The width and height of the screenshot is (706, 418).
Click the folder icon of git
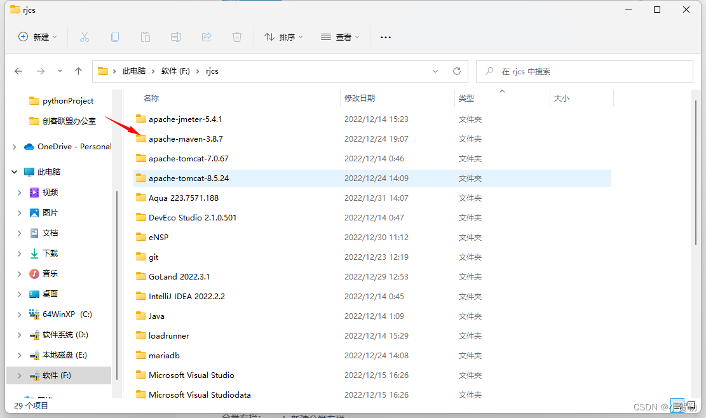[x=141, y=257]
